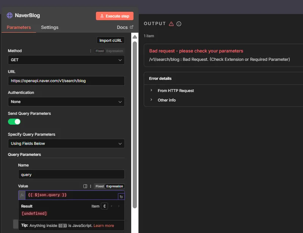Click the [undefined] result value

click(34, 214)
